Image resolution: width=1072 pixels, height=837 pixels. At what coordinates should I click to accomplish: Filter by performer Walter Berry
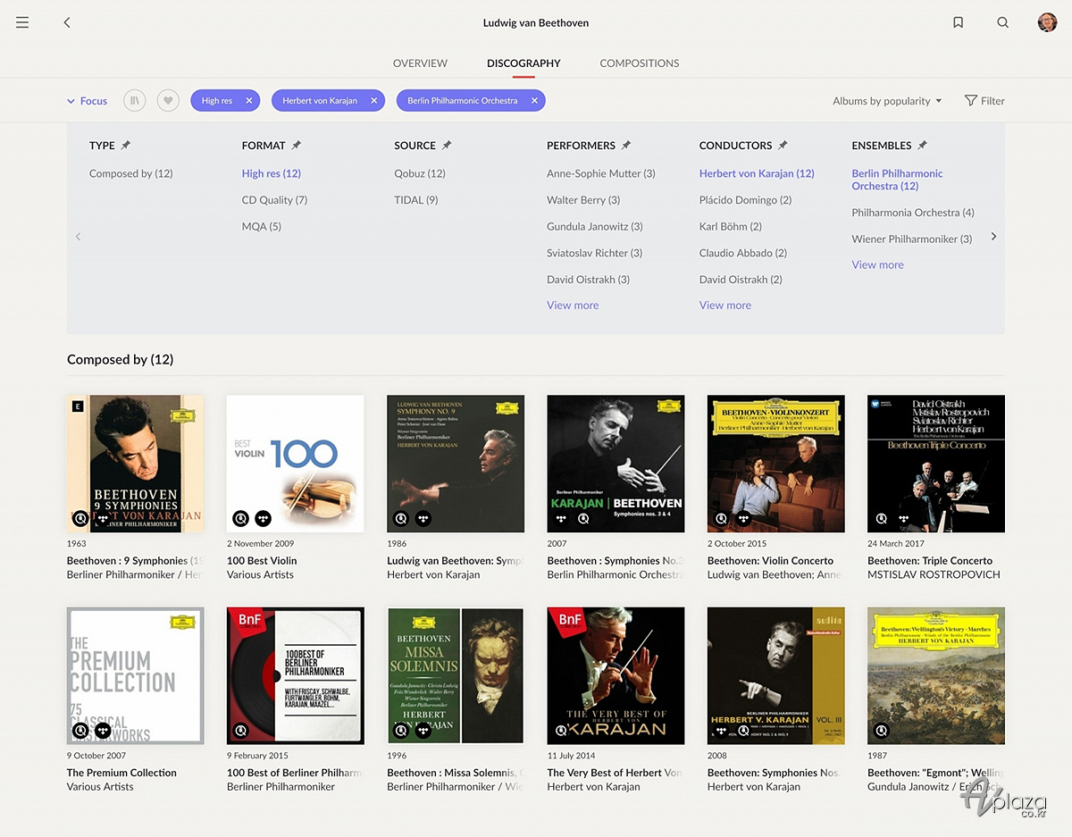(583, 200)
